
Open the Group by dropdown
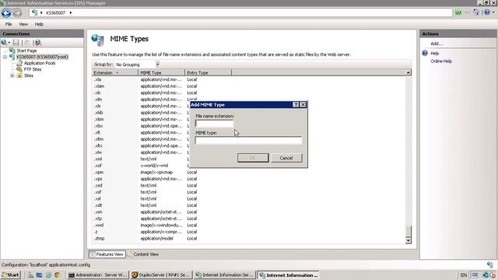coord(157,65)
